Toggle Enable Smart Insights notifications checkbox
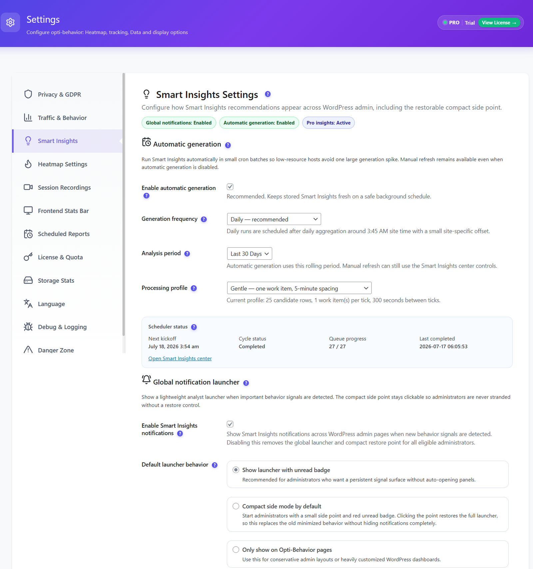The height and width of the screenshot is (569, 533). click(230, 424)
